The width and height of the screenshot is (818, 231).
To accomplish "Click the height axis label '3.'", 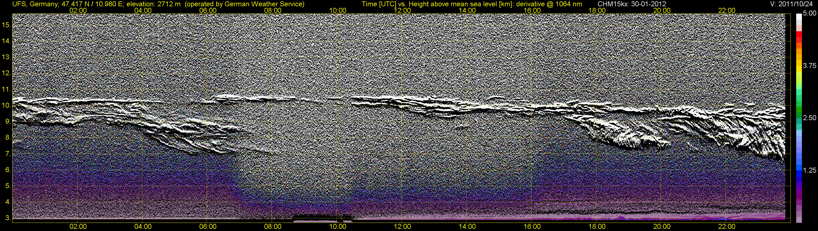I will pos(8,218).
